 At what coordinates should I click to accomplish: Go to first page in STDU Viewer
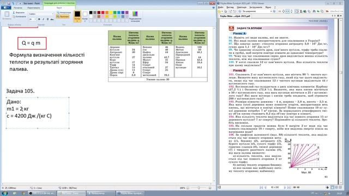click(261, 187)
